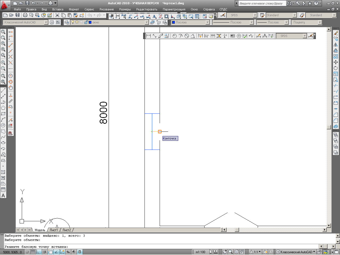This screenshot has width=340, height=255.
Task: Open the Table tool in the draw toolbar
Action: point(3,190)
